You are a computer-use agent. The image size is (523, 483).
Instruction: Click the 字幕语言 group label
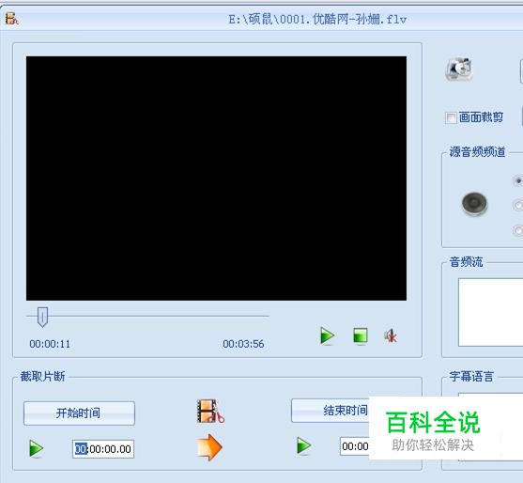471,377
